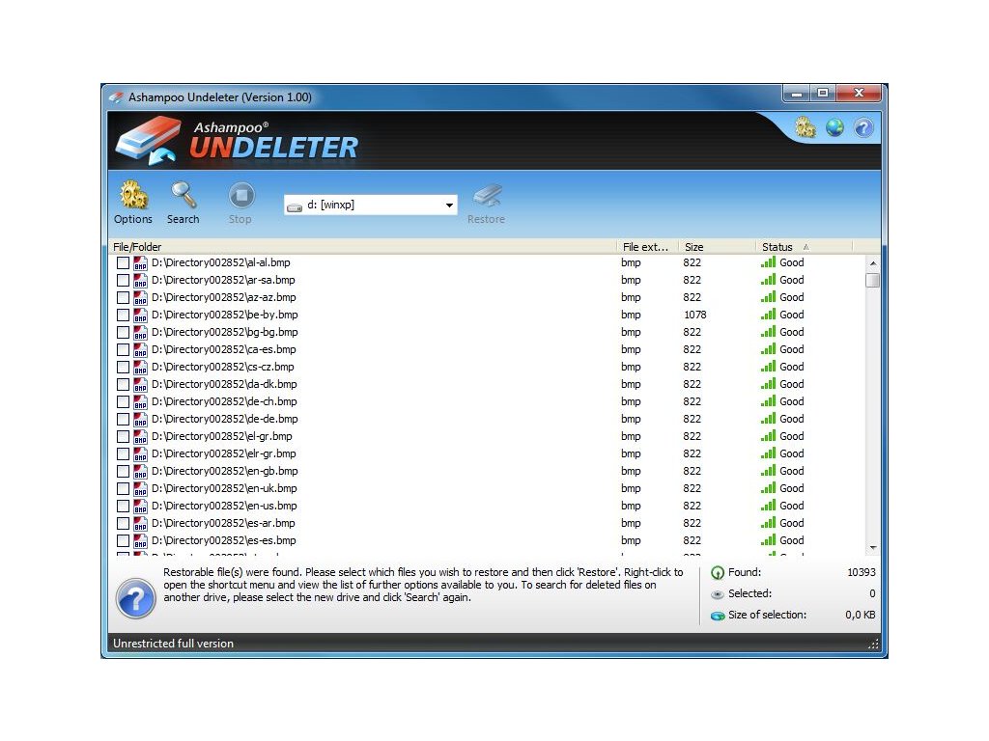Image resolution: width=989 pixels, height=741 pixels.
Task: Check the de-ch.bmp checkbox
Action: point(123,402)
